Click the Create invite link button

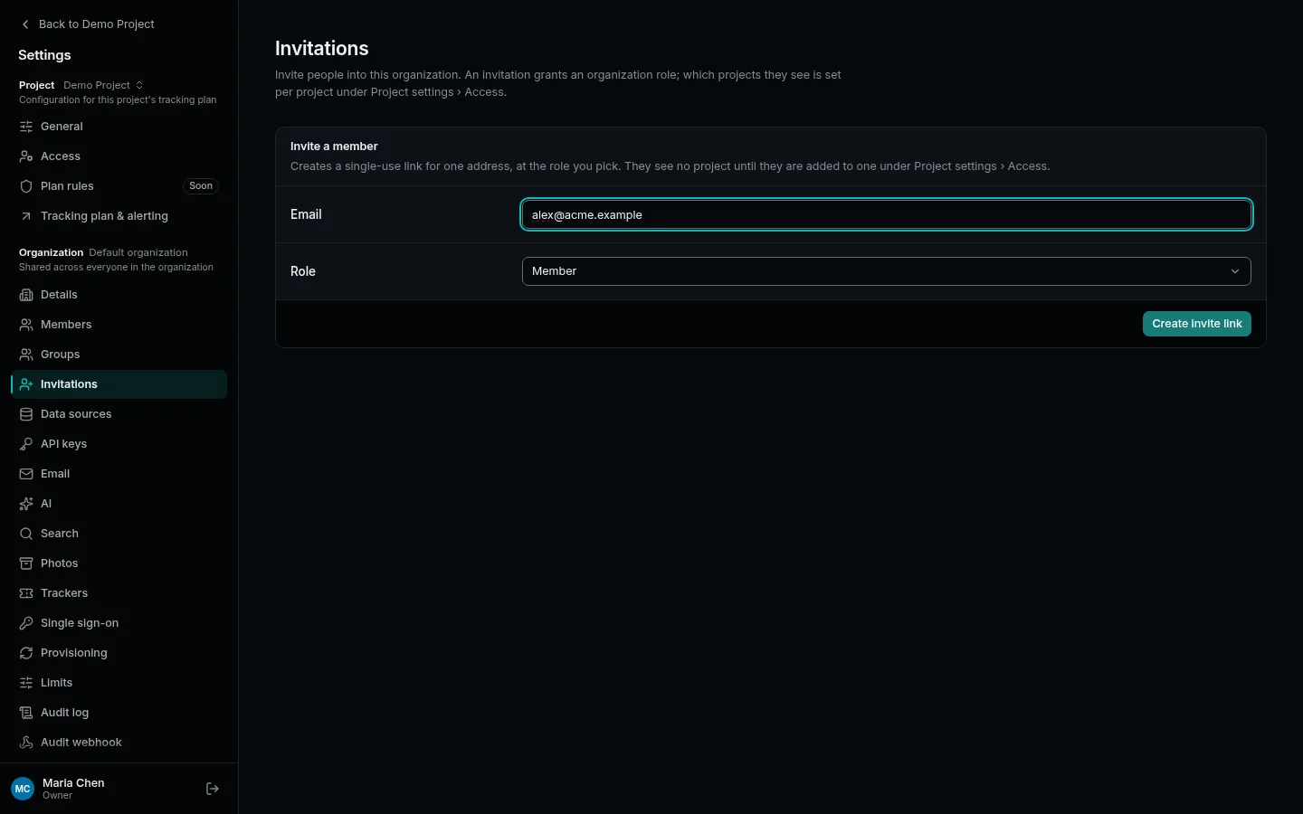[1196, 324]
